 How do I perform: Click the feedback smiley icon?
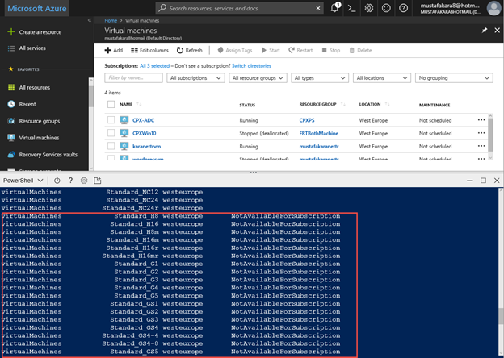point(386,8)
